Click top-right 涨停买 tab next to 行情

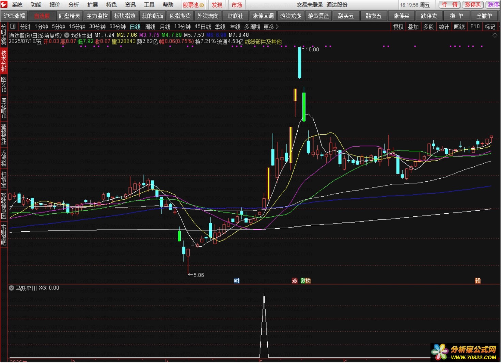[473, 5]
